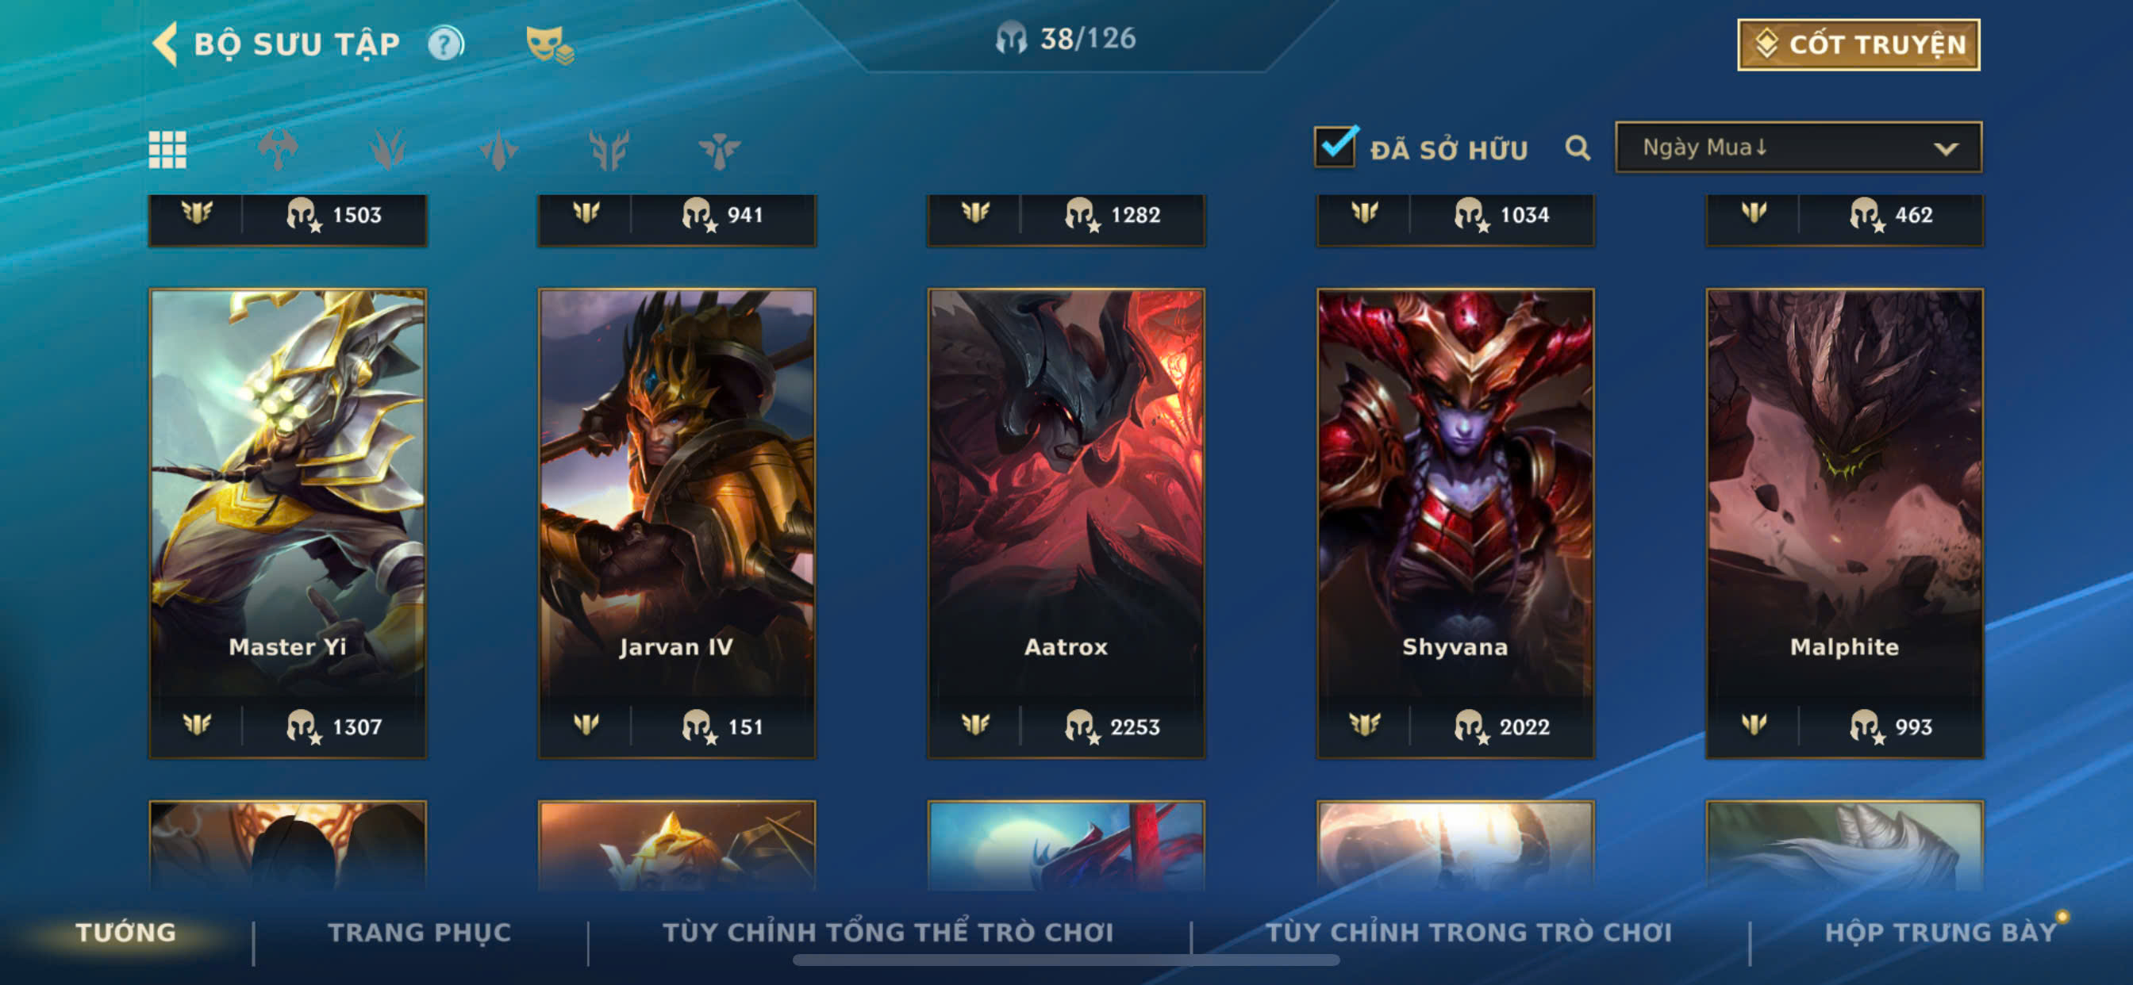Switch to the Trang Phục tab
This screenshot has width=2133, height=985.
coord(420,932)
